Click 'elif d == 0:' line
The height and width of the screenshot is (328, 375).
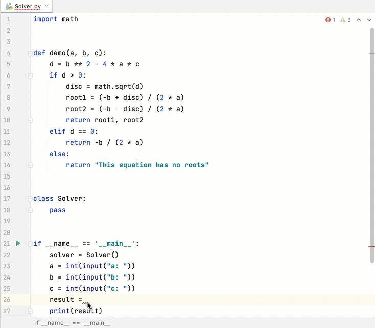(74, 131)
